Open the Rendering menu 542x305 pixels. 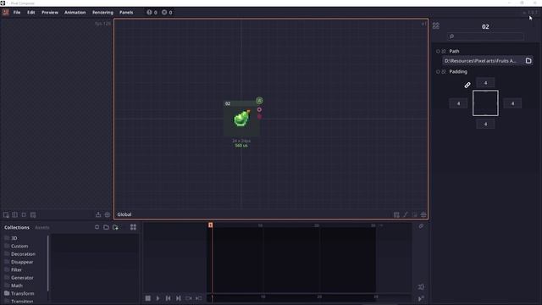click(102, 13)
